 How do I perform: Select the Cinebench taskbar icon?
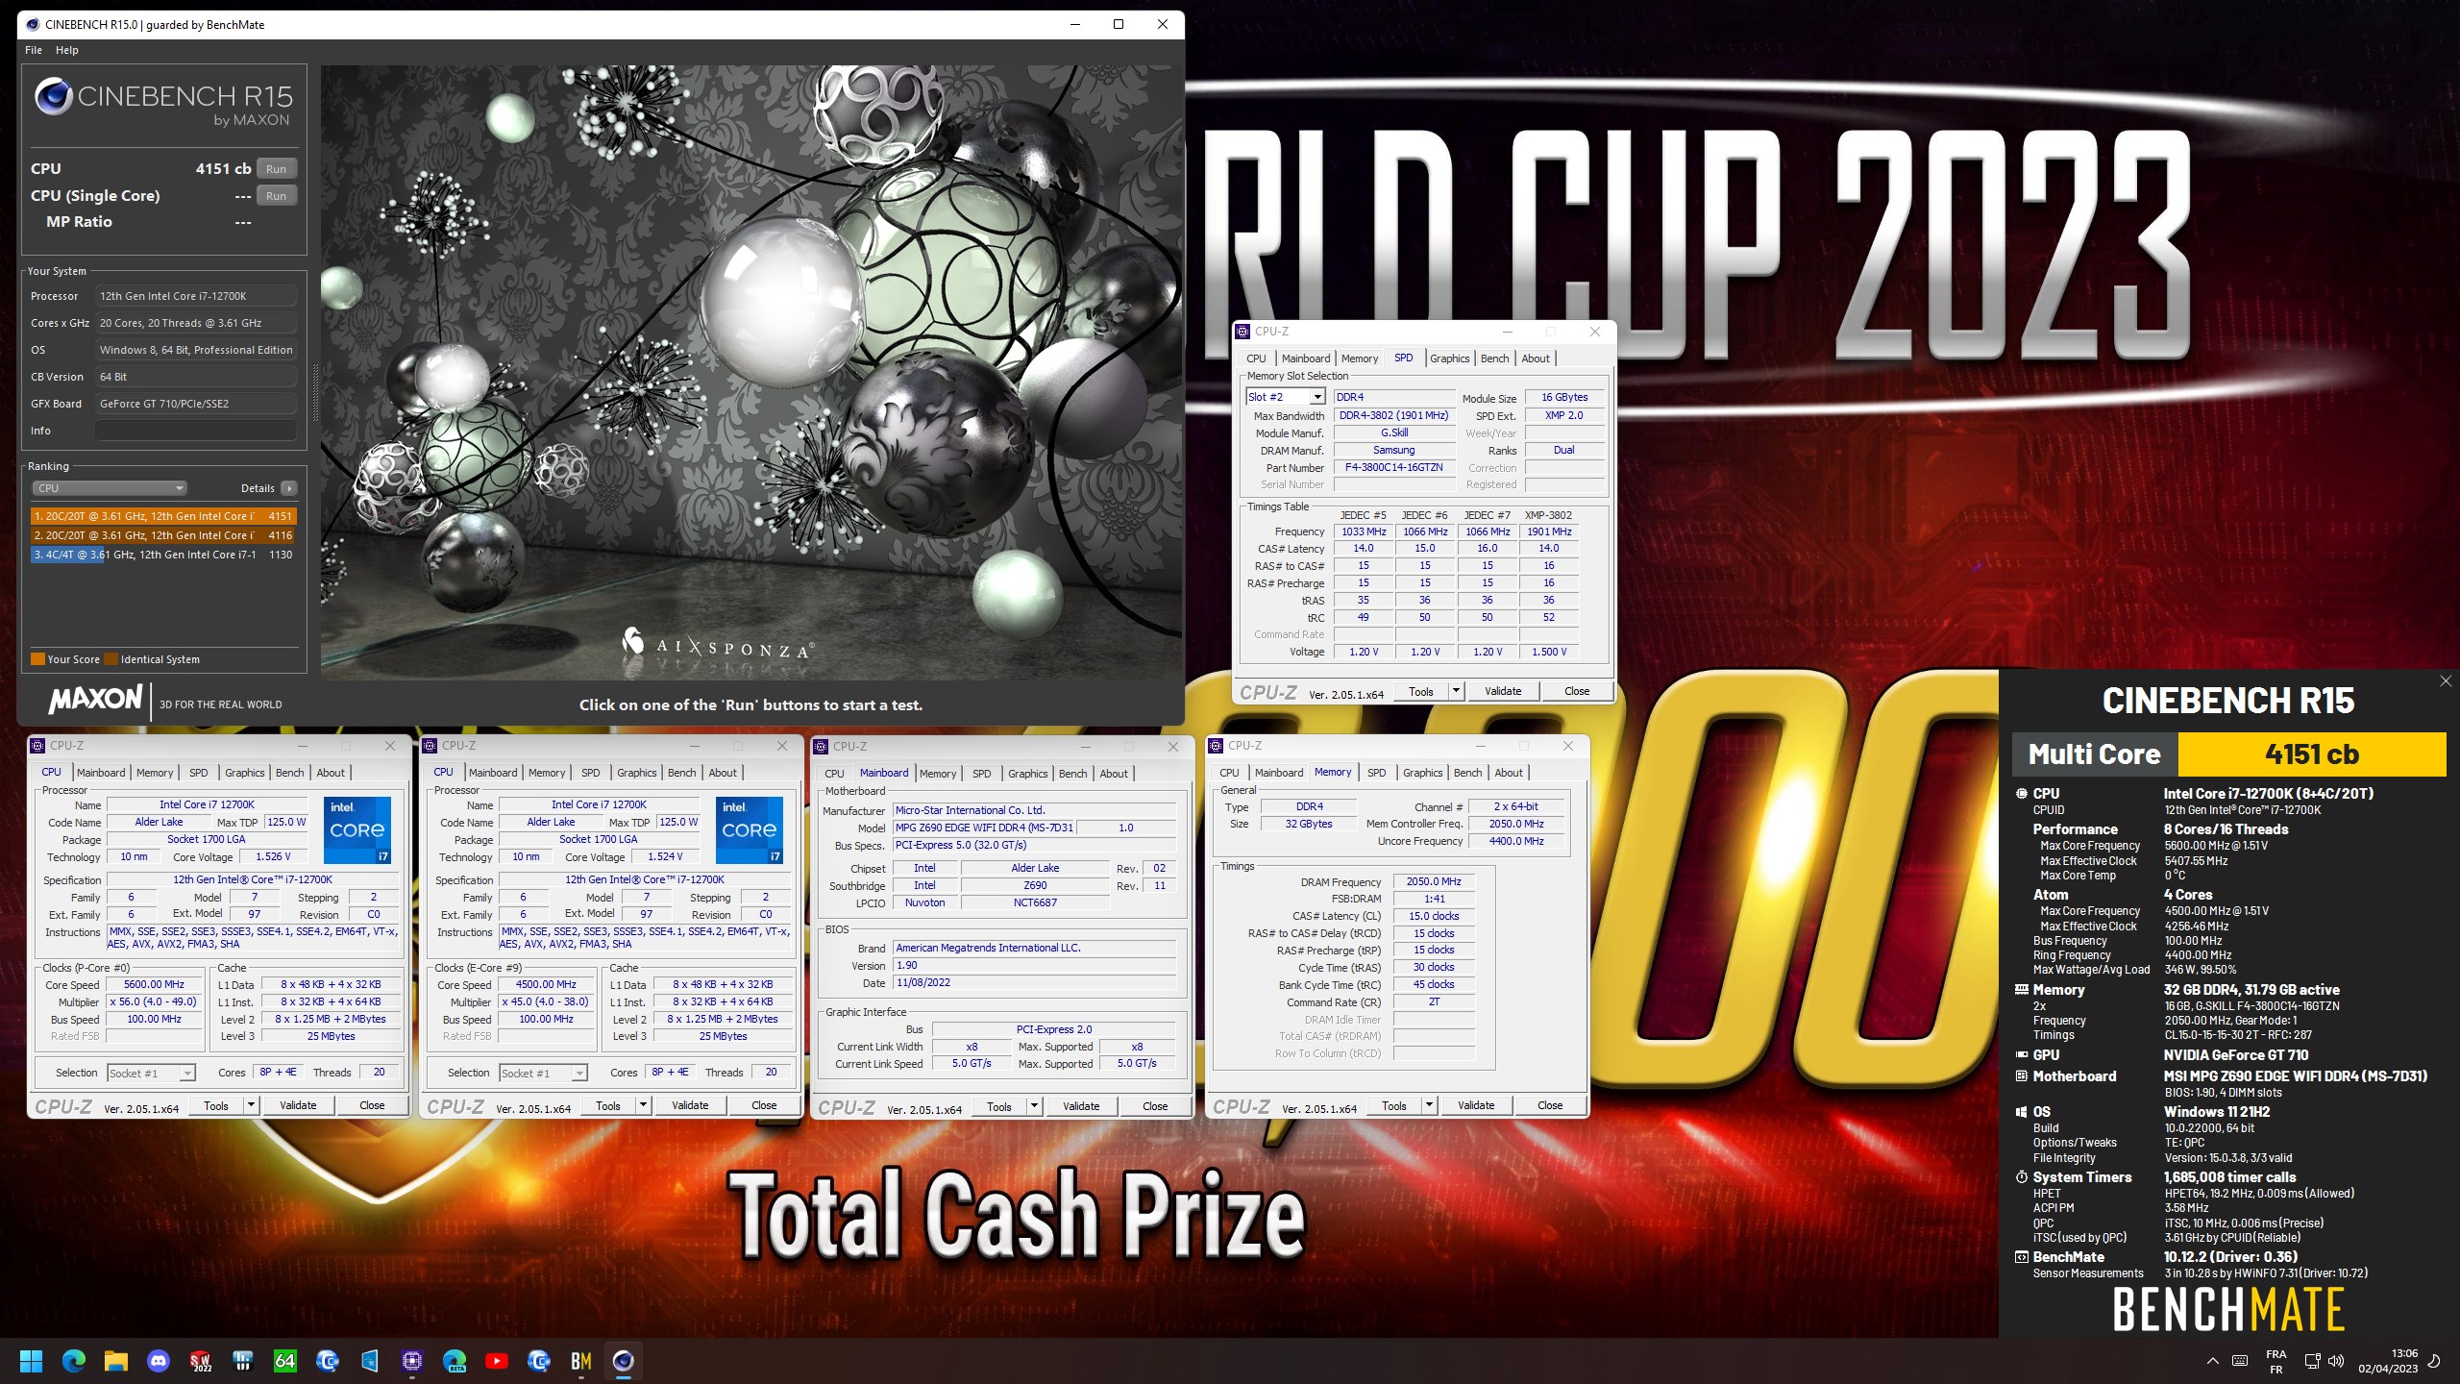[x=624, y=1361]
